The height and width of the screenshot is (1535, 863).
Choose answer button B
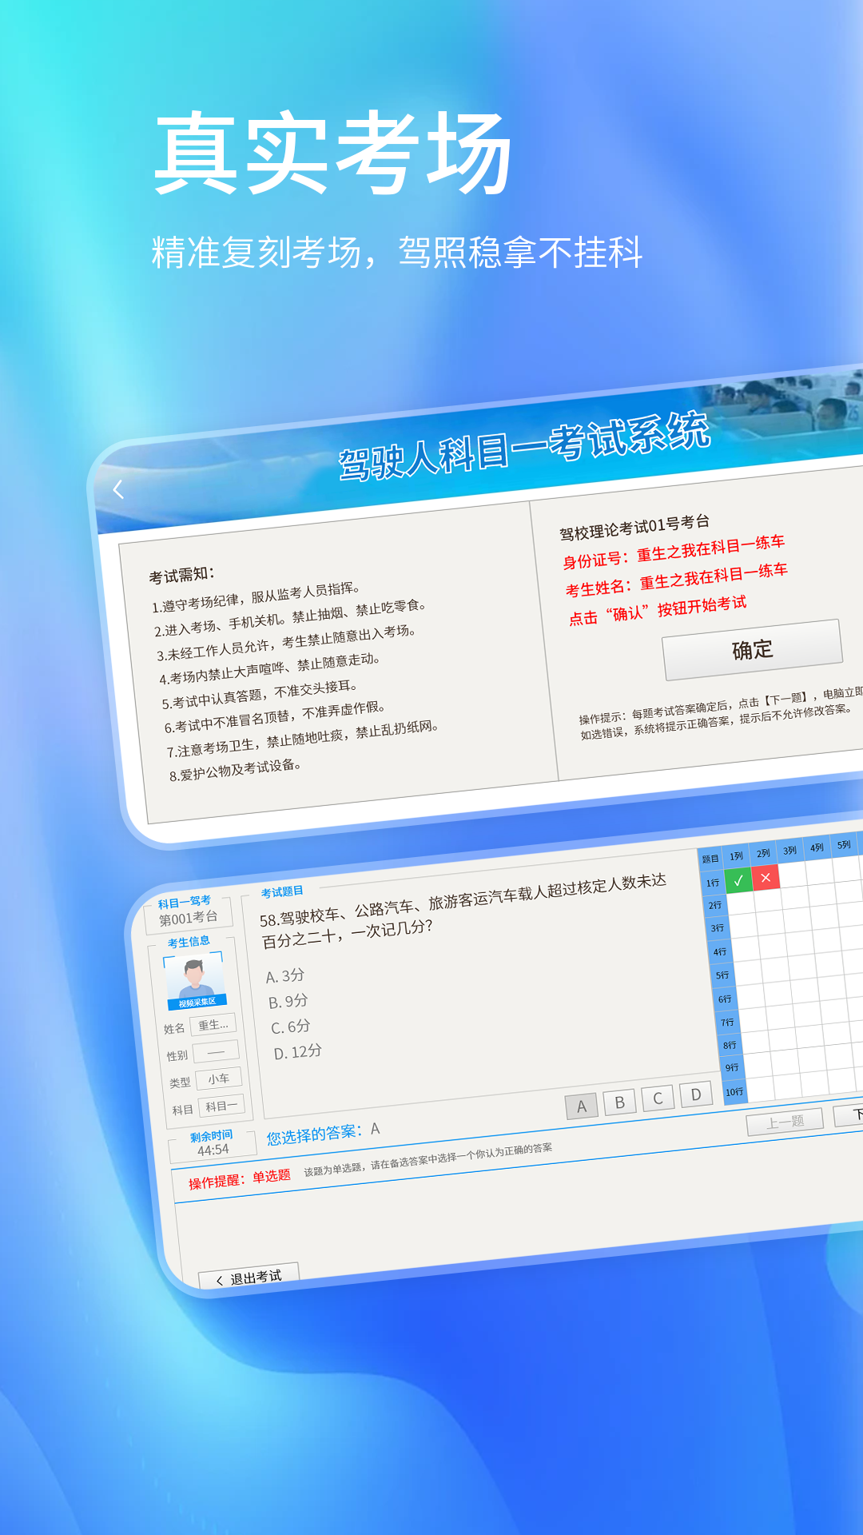coord(620,1102)
